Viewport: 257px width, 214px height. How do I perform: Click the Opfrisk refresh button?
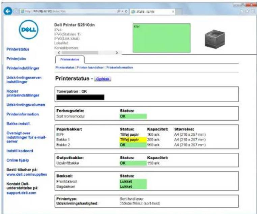click(x=103, y=79)
